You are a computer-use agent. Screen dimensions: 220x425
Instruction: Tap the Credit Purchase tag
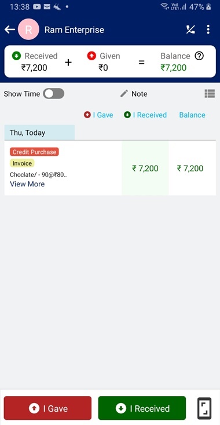34,152
